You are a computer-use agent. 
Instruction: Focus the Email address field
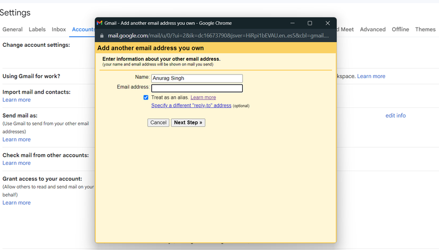[197, 88]
